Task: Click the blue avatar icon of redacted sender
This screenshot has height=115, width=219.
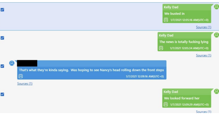Action: pyautogui.click(x=12, y=63)
